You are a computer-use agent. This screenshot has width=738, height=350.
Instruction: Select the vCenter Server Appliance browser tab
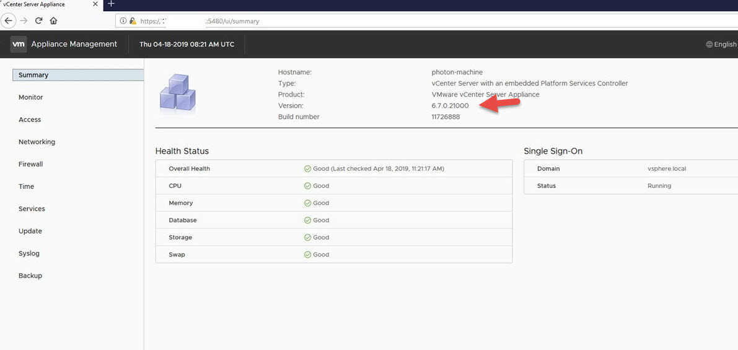coord(50,4)
